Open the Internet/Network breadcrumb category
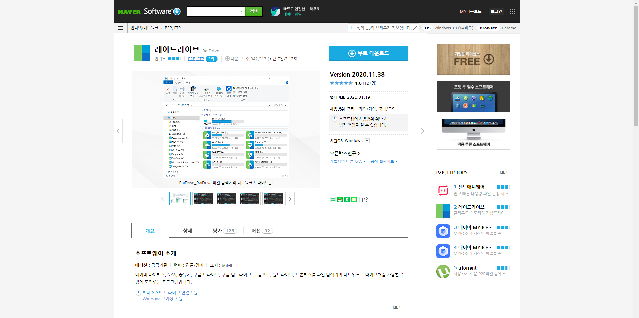639x318 pixels. pos(144,28)
